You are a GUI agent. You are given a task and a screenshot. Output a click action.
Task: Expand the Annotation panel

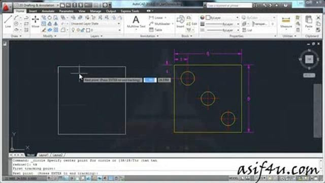[x=149, y=36]
